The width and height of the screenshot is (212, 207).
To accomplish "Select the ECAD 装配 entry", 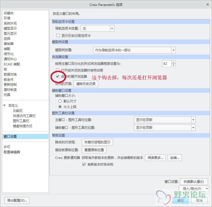I will [12, 64].
